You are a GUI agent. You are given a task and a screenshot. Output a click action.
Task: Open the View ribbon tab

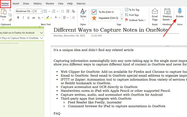click(61, 3)
